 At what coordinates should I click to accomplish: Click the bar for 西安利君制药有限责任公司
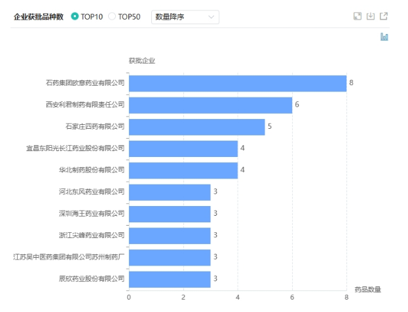pyautogui.click(x=210, y=105)
